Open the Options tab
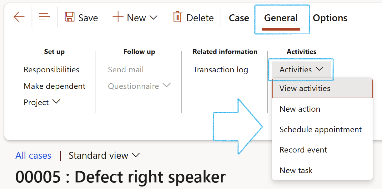382x189 pixels. click(330, 18)
